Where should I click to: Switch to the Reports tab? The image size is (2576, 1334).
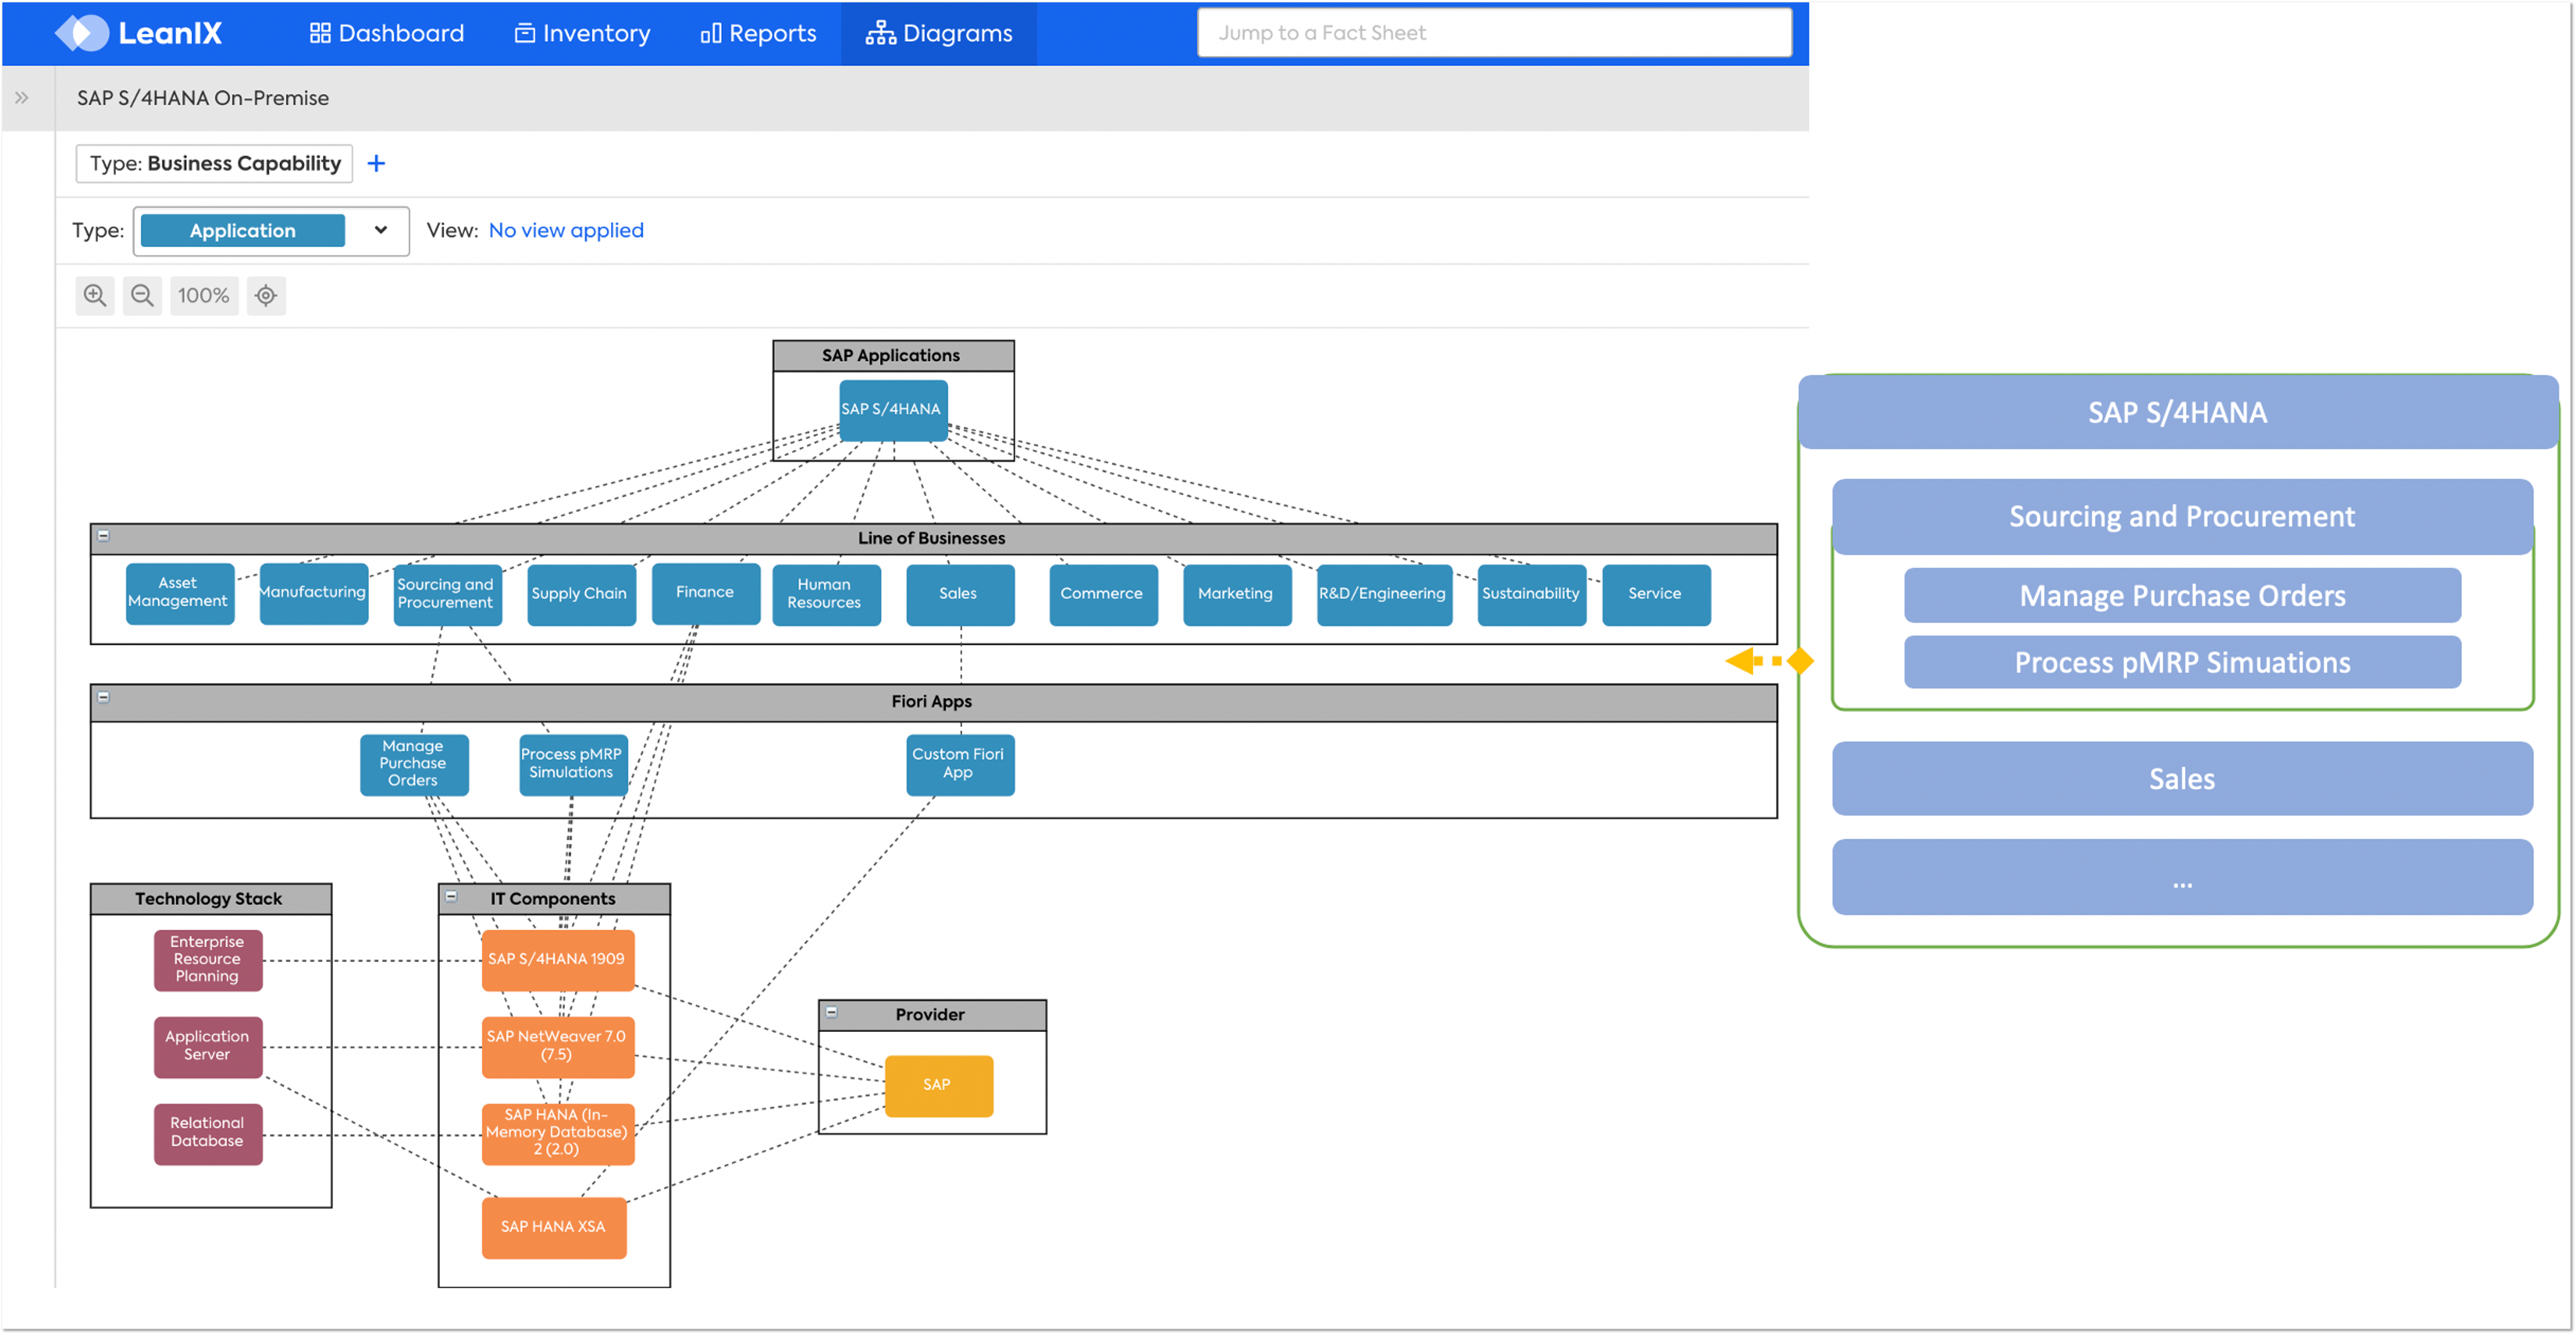click(x=758, y=33)
